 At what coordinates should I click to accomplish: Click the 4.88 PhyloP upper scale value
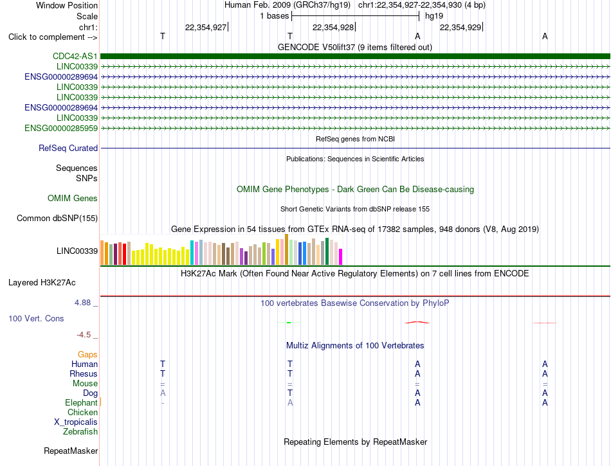click(82, 303)
